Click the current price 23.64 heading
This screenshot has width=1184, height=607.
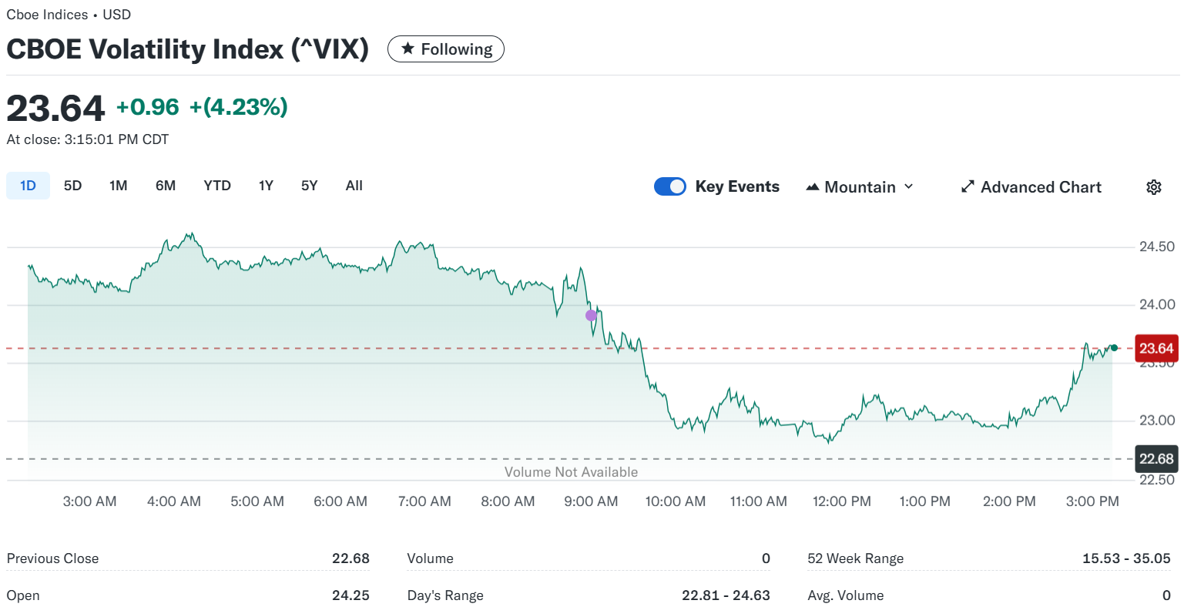tap(55, 108)
